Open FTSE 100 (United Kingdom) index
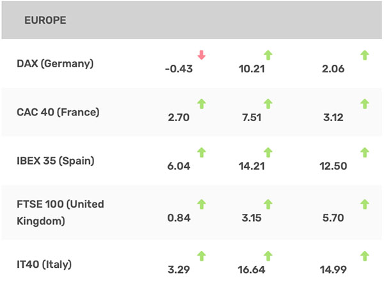The width and height of the screenshot is (384, 287). (x=61, y=213)
